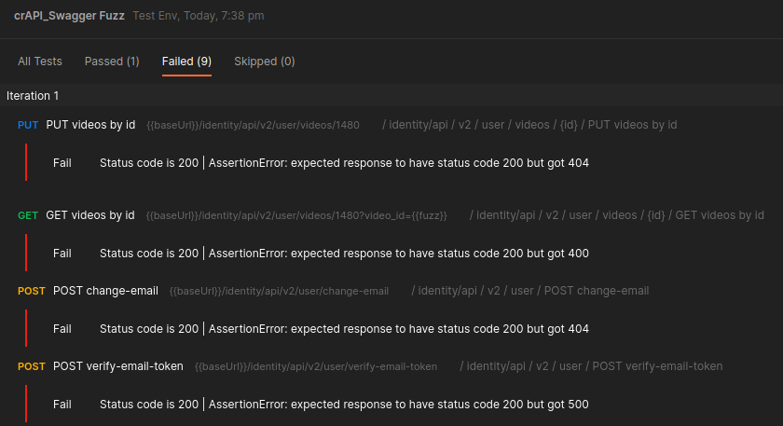Click the POST badge beside verify-email-token
The image size is (783, 426).
coord(31,366)
